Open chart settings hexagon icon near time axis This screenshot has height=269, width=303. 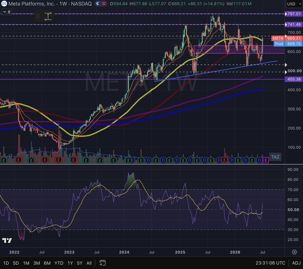point(294,252)
